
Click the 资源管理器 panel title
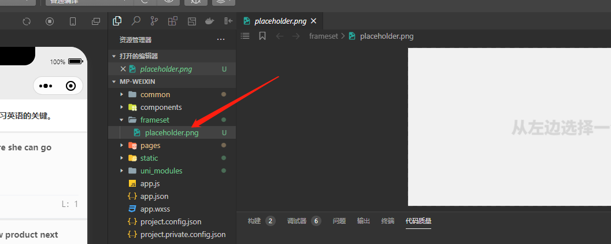[x=135, y=40]
